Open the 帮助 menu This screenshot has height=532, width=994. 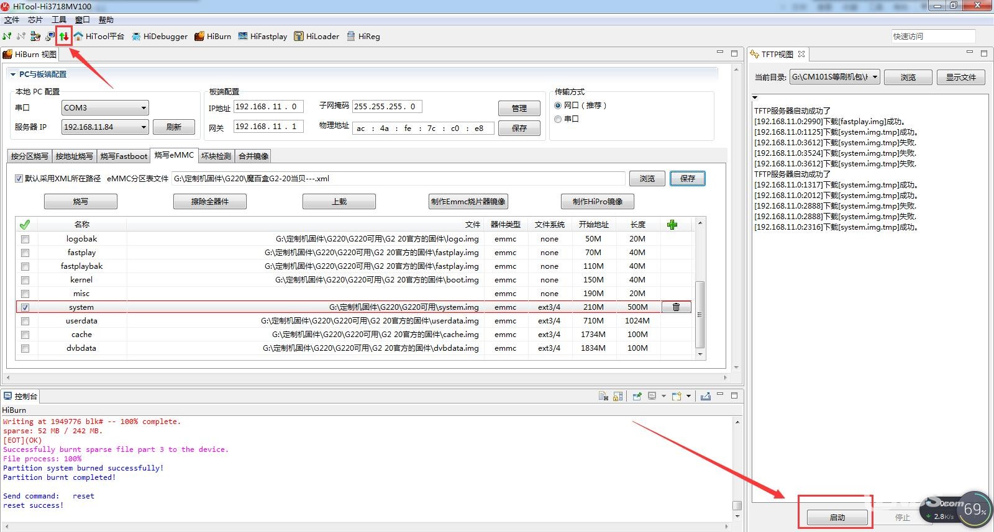tap(106, 20)
